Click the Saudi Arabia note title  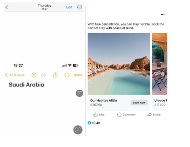(x=27, y=85)
